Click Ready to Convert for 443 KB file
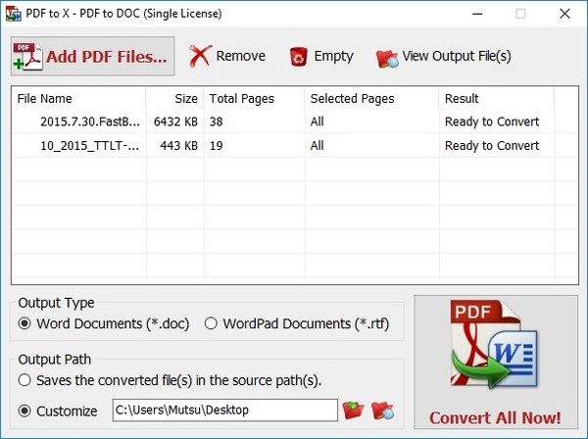 tap(492, 145)
